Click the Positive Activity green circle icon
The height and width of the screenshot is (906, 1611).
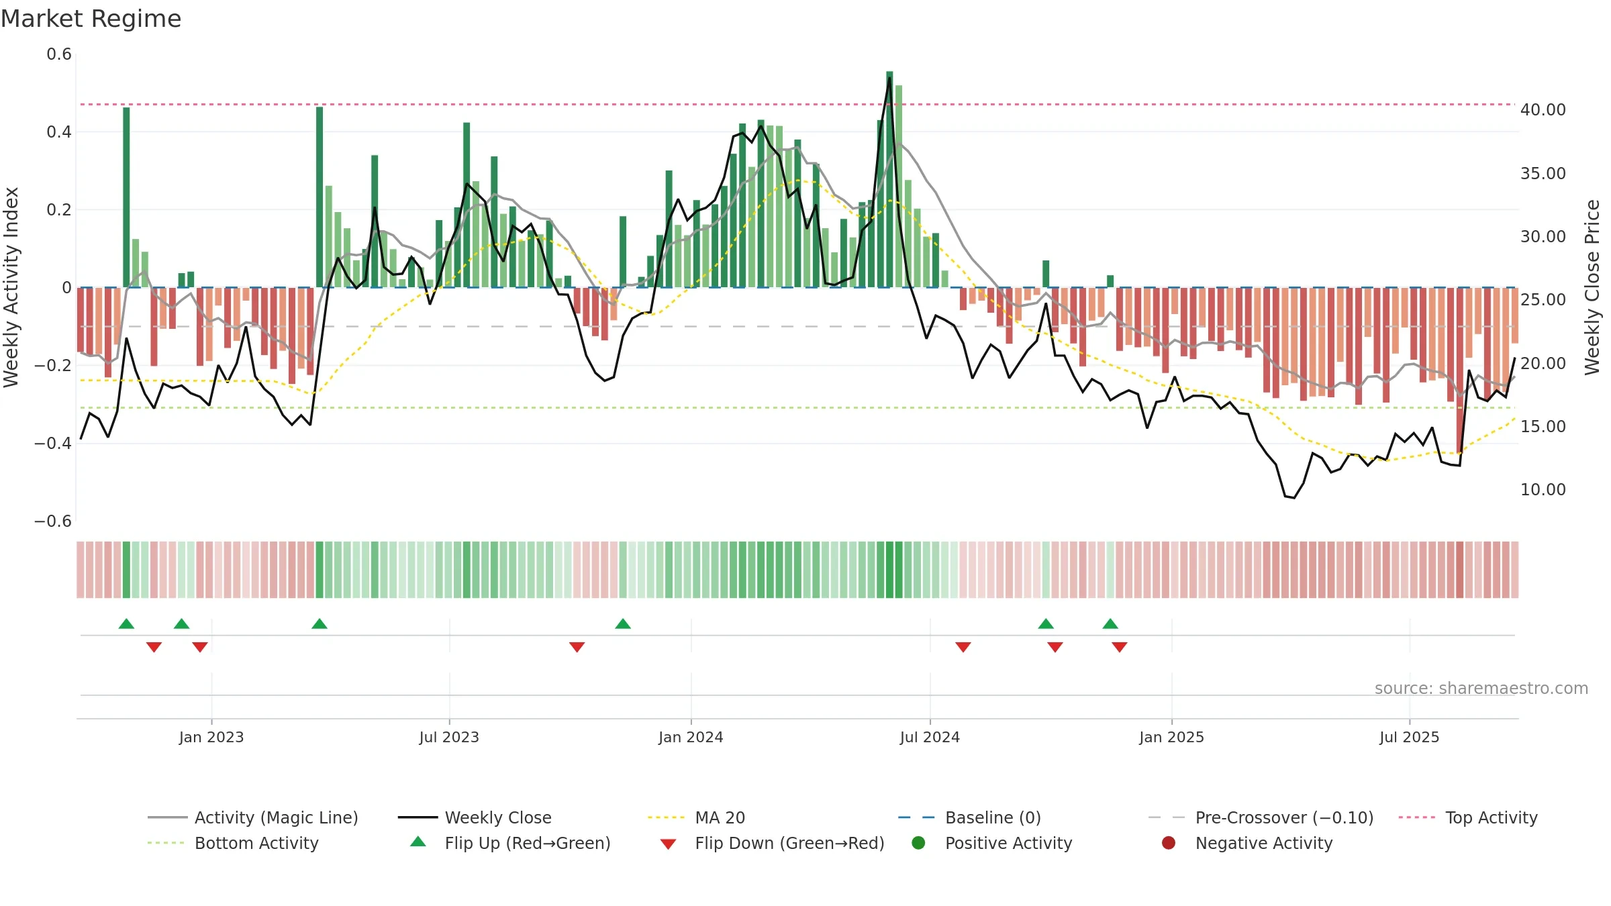click(919, 843)
